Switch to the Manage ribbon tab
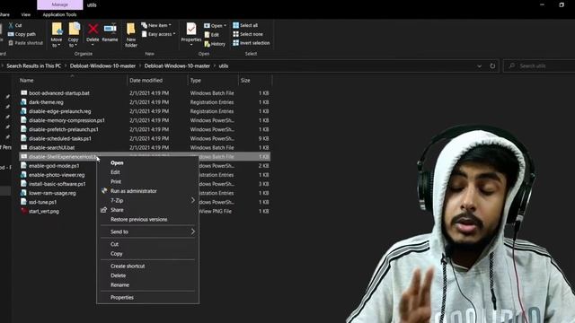The height and width of the screenshot is (323, 575). (60, 4)
